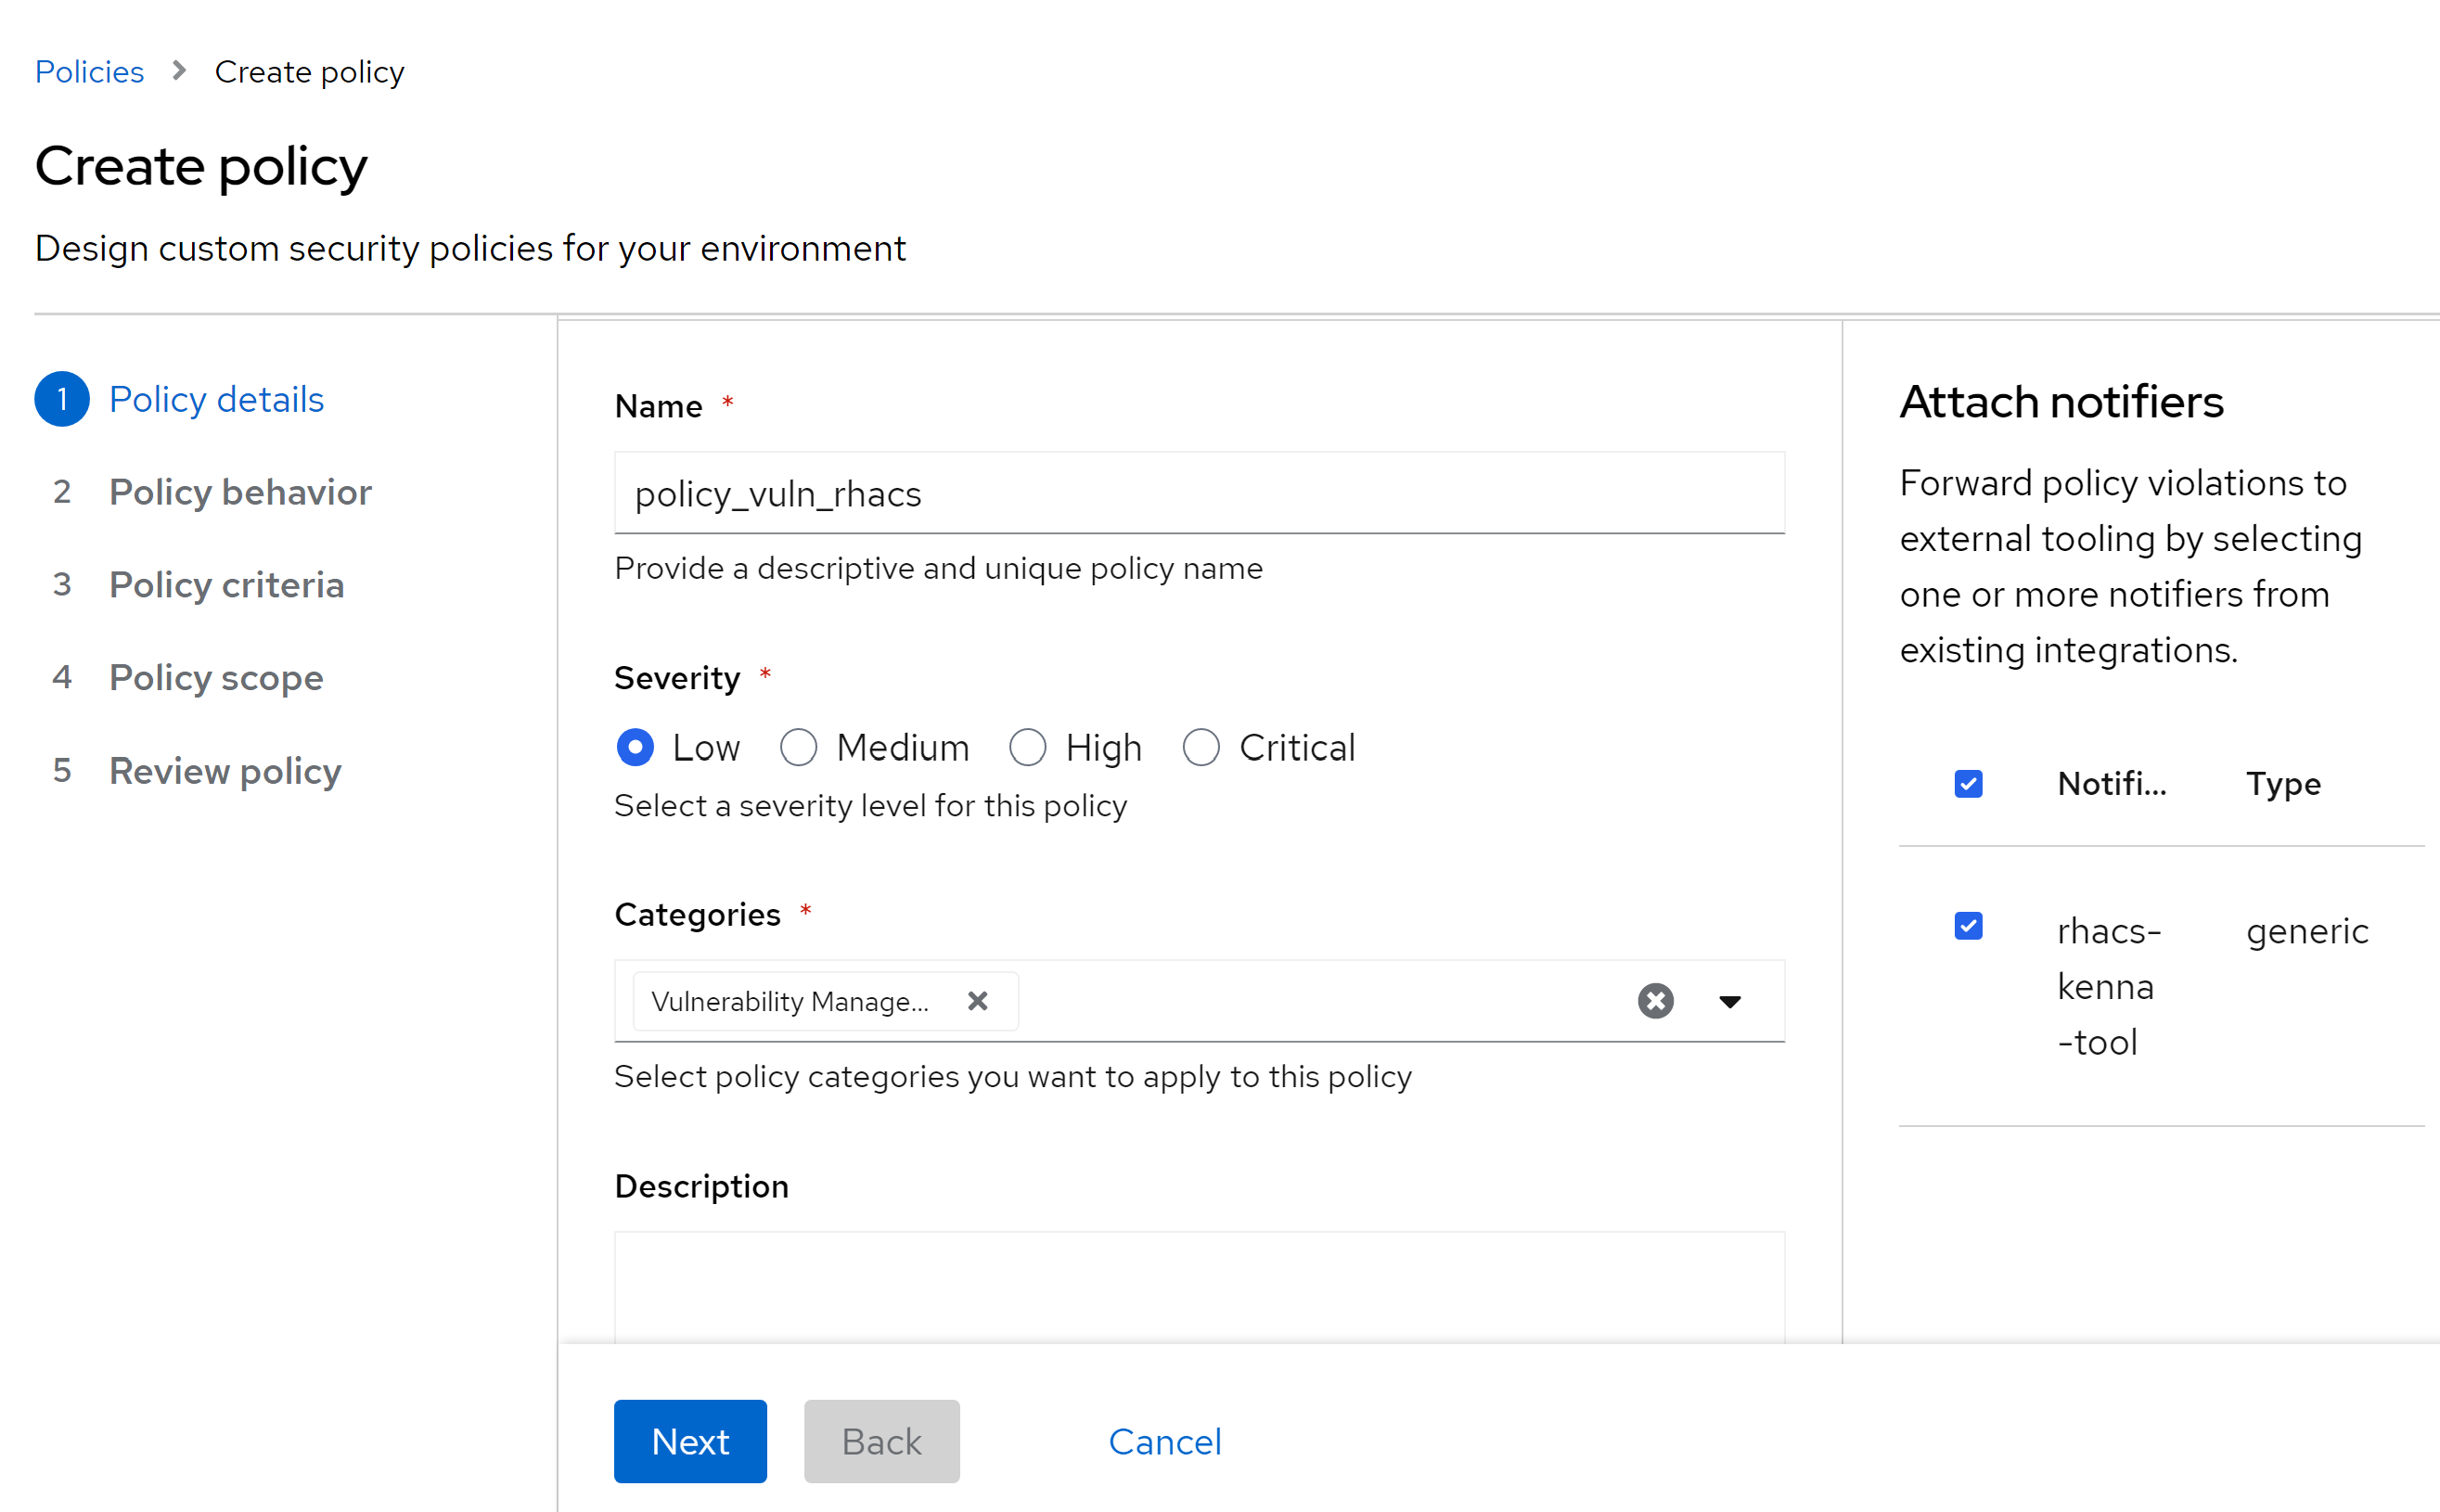Go to Policy behavior step
Viewport: 2440px width, 1512px height.
tap(240, 492)
